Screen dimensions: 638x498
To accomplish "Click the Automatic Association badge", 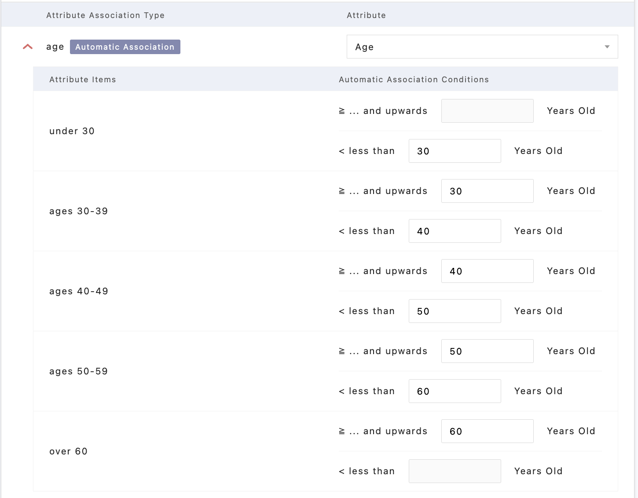I will [x=125, y=47].
